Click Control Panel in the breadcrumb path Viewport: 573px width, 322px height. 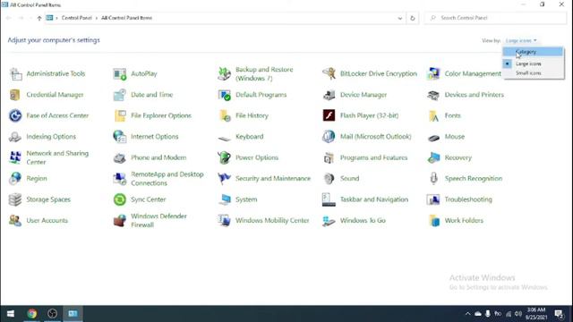[x=76, y=18]
